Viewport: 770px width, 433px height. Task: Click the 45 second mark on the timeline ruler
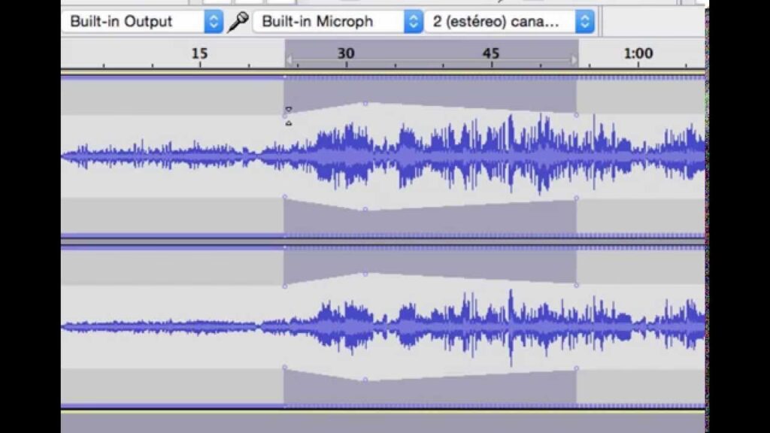pos(491,54)
